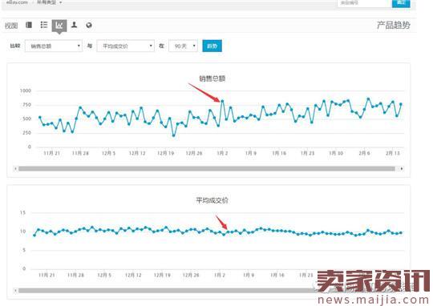This screenshot has width=433, height=306.
Task: Click the 1000 y-axis label in 销售总额 chart
Action: [x=26, y=91]
